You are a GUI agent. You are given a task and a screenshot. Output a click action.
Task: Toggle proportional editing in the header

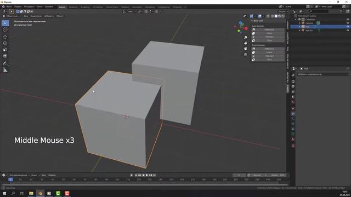(156, 11)
